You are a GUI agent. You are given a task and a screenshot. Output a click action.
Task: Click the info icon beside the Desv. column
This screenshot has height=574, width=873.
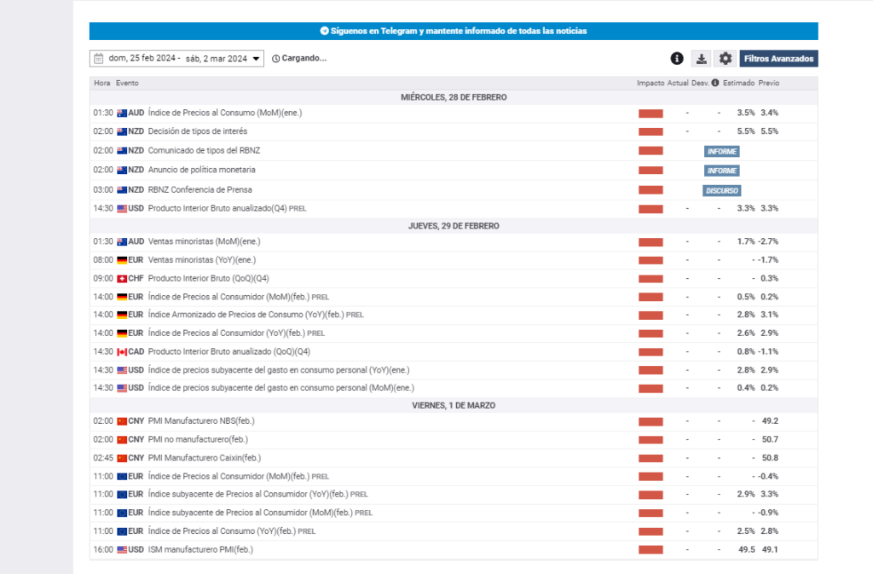tap(714, 83)
